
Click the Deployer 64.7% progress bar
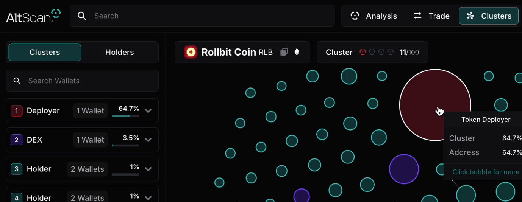point(125,116)
